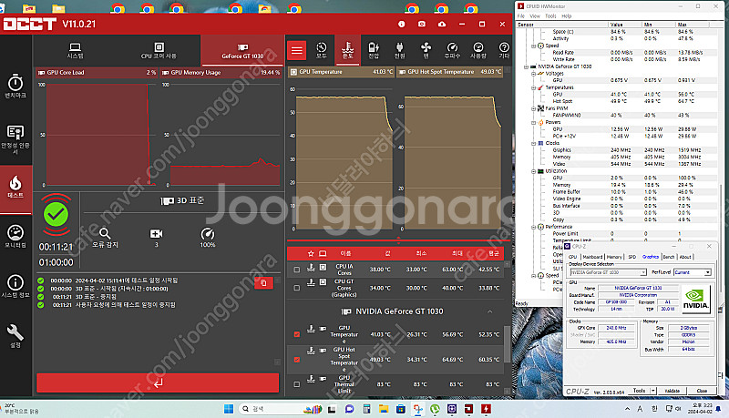
Task: Click the Close button in CPU-Z
Action: point(702,391)
